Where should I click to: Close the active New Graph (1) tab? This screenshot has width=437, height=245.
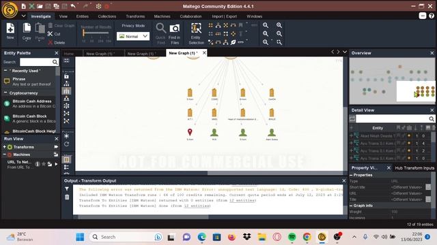(x=204, y=52)
